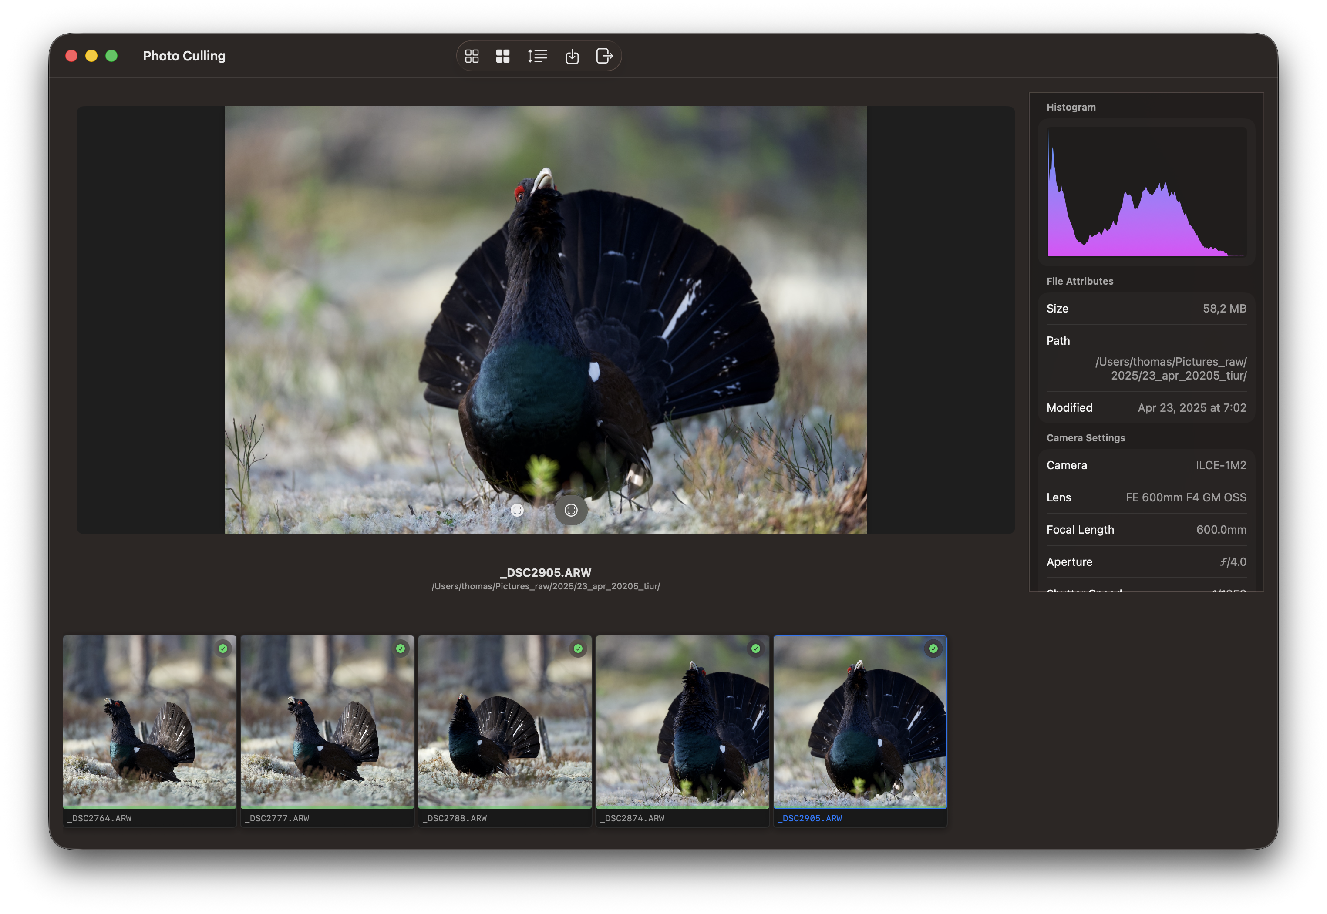Open the sort list toolbar icon
Viewport: 1327px width, 914px height.
537,56
